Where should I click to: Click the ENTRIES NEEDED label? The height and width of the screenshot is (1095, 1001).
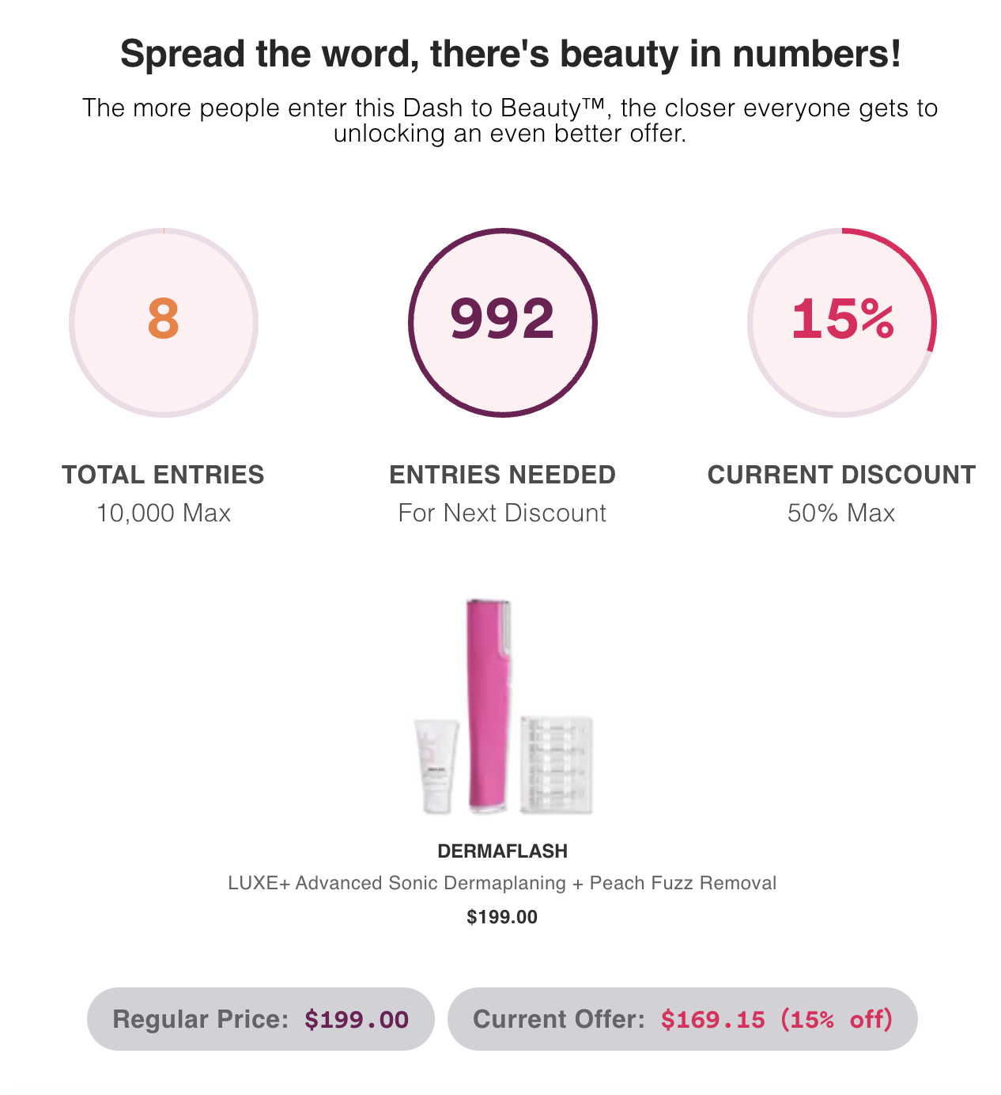[503, 475]
